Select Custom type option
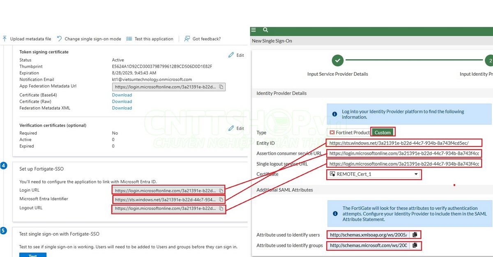Screen dimensions: 493x257 [x=382, y=132]
